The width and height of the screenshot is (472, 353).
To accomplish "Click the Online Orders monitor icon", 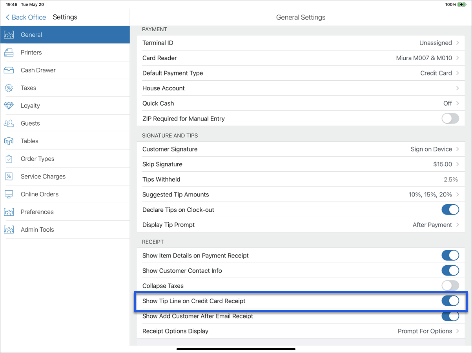I will point(9,194).
